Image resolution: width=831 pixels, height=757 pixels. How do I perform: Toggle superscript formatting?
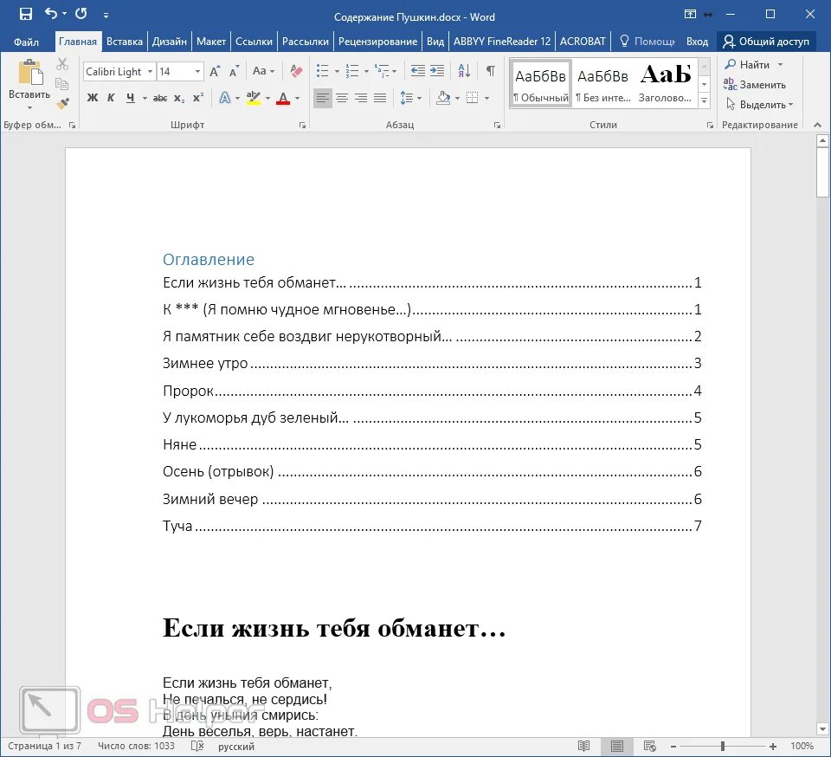[x=197, y=98]
